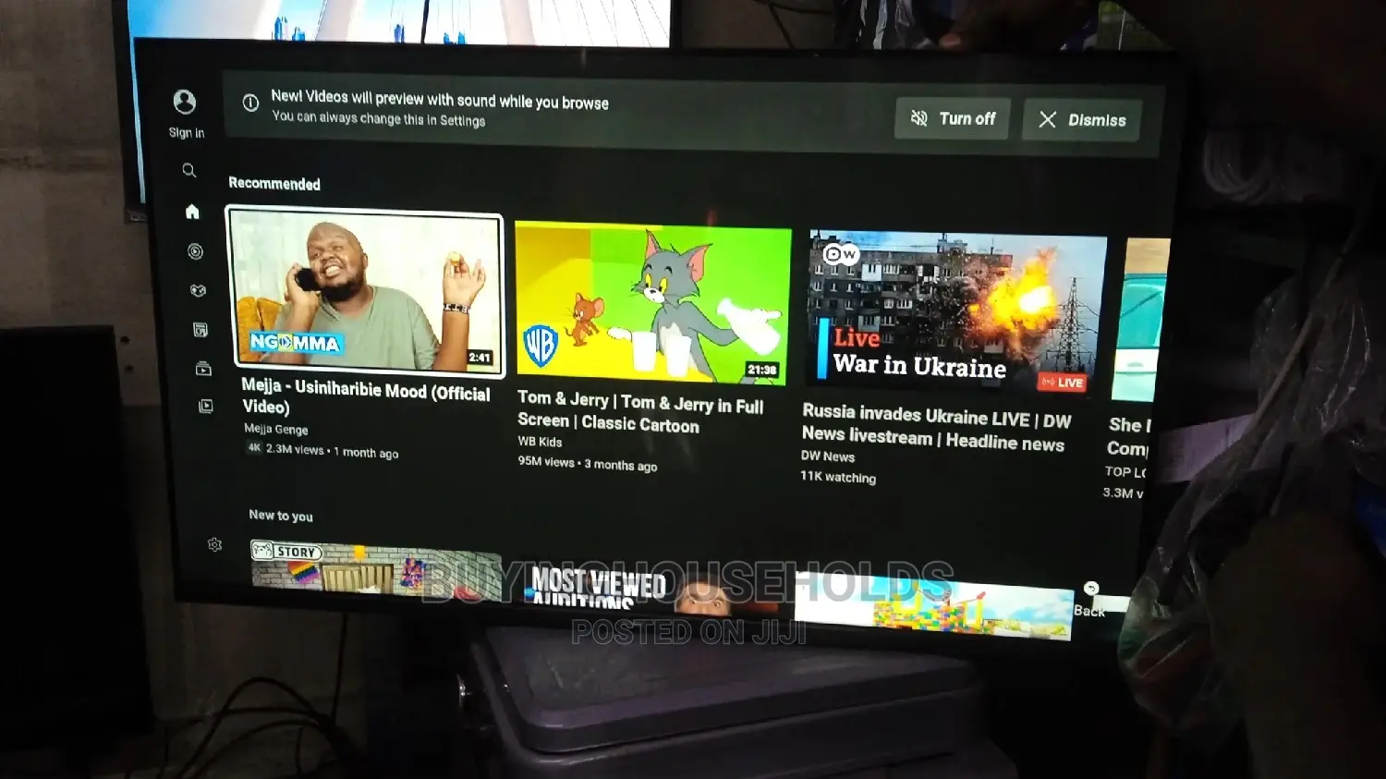Click the 'WB Kids' channel name

[540, 442]
